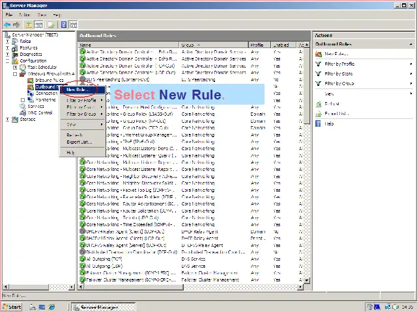The image size is (417, 312).
Task: Click the Up one level folder icon
Action: pos(29,25)
